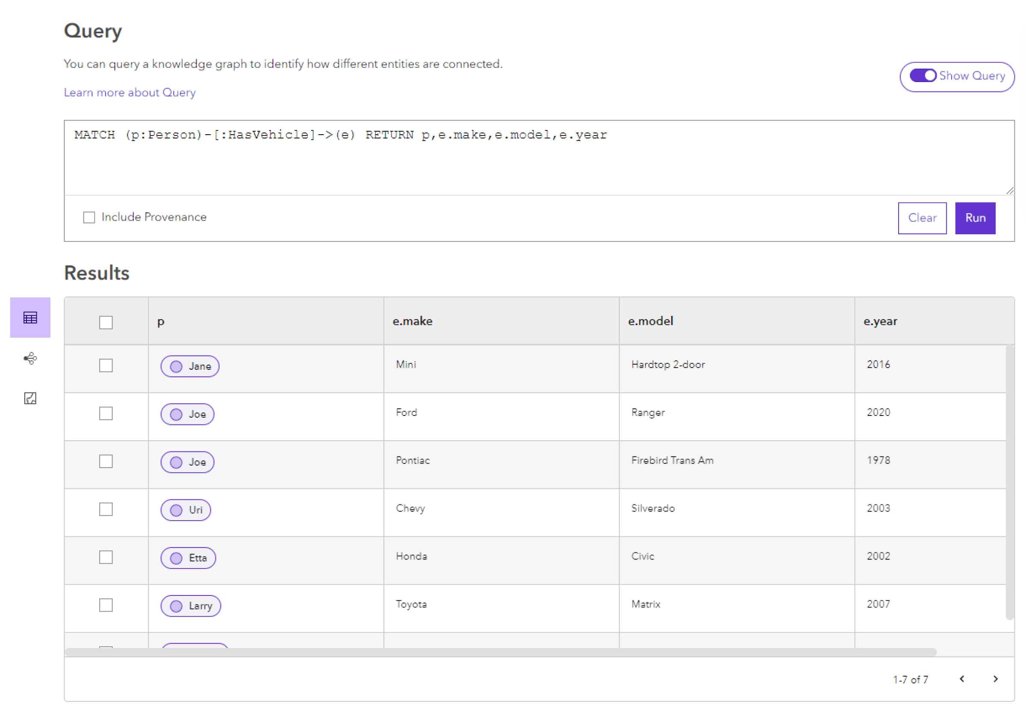Click the Clear button to reset query
The width and height of the screenshot is (1026, 707).
[x=922, y=218]
